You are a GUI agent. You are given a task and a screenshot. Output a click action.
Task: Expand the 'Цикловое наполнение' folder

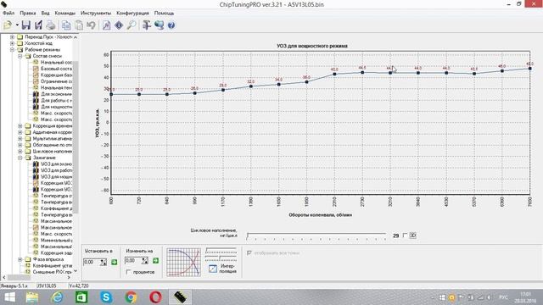click(20, 151)
